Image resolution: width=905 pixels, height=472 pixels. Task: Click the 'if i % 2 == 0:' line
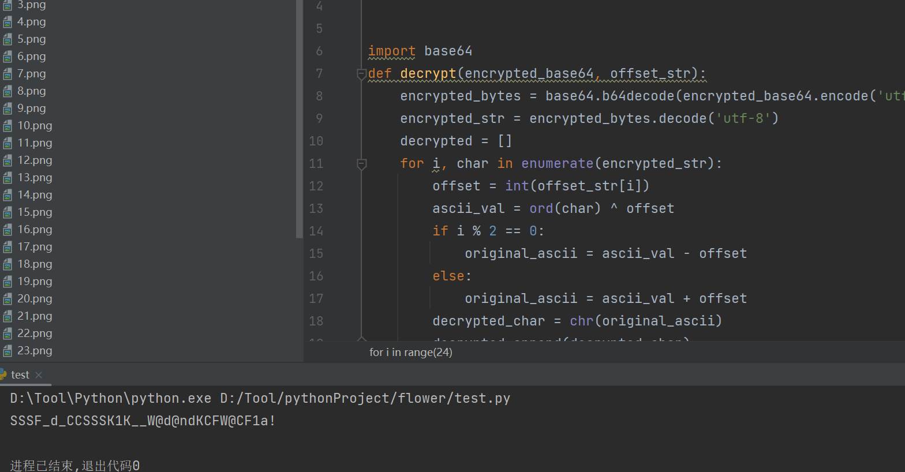pos(488,231)
